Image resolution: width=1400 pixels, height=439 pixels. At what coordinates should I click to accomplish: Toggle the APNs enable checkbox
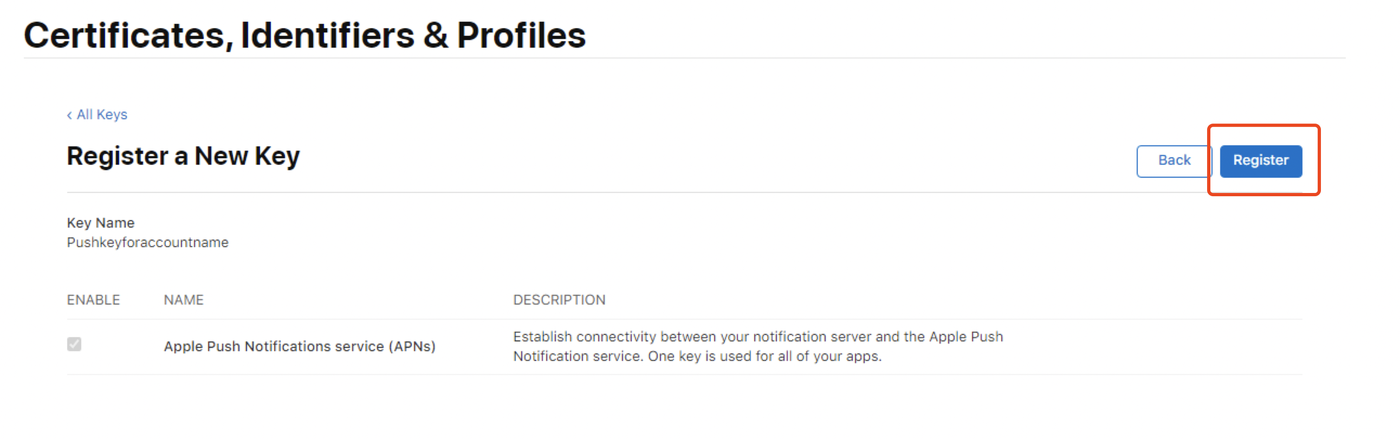click(74, 344)
